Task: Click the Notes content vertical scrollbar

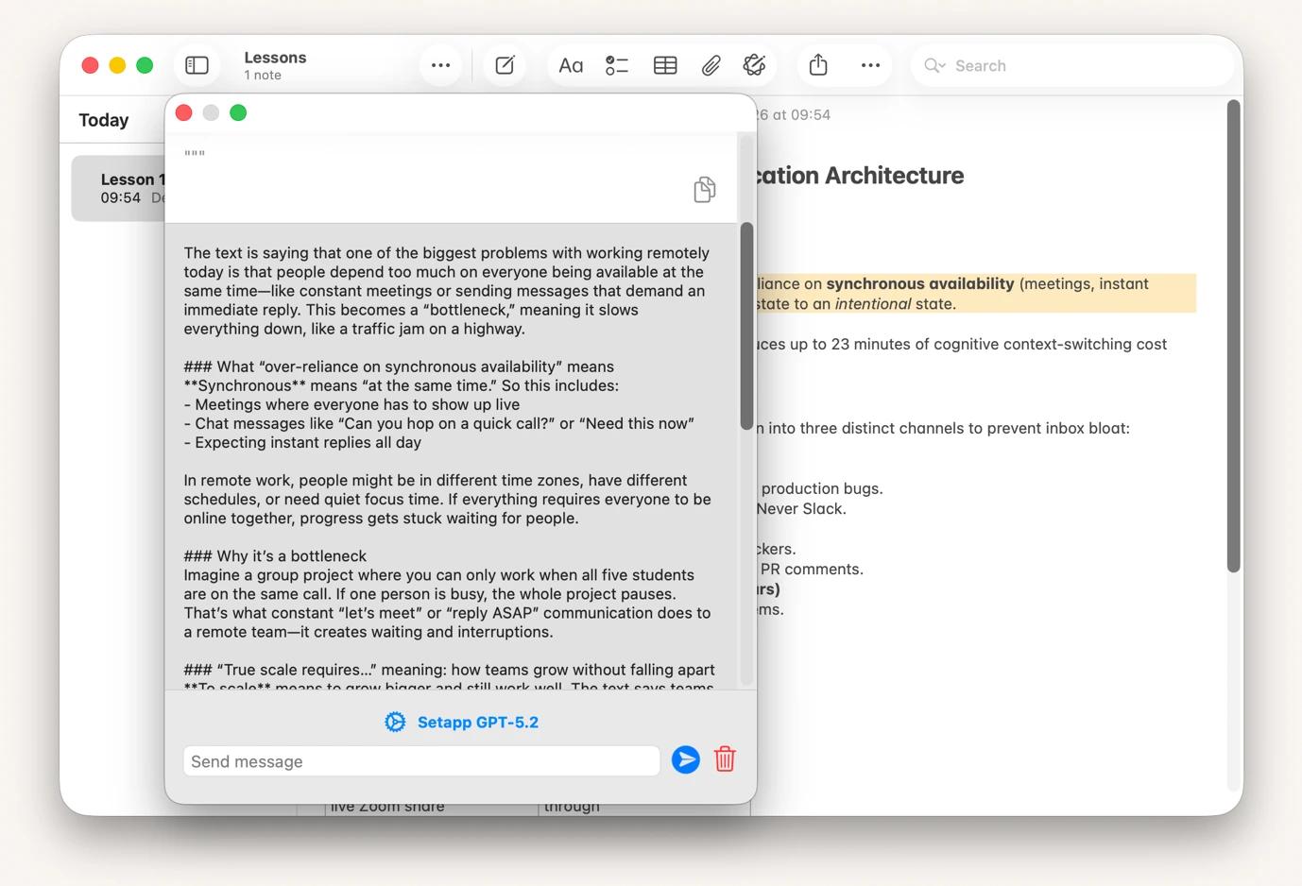Action: [1233, 335]
